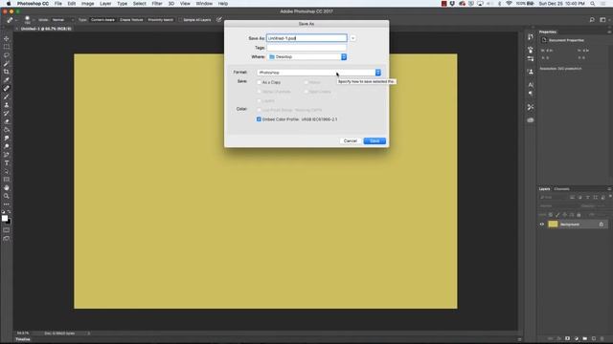Image resolution: width=613 pixels, height=344 pixels.
Task: Select the Lasso tool
Action: click(7, 55)
